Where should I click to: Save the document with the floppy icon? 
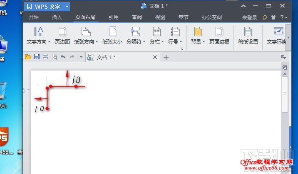pos(37,56)
